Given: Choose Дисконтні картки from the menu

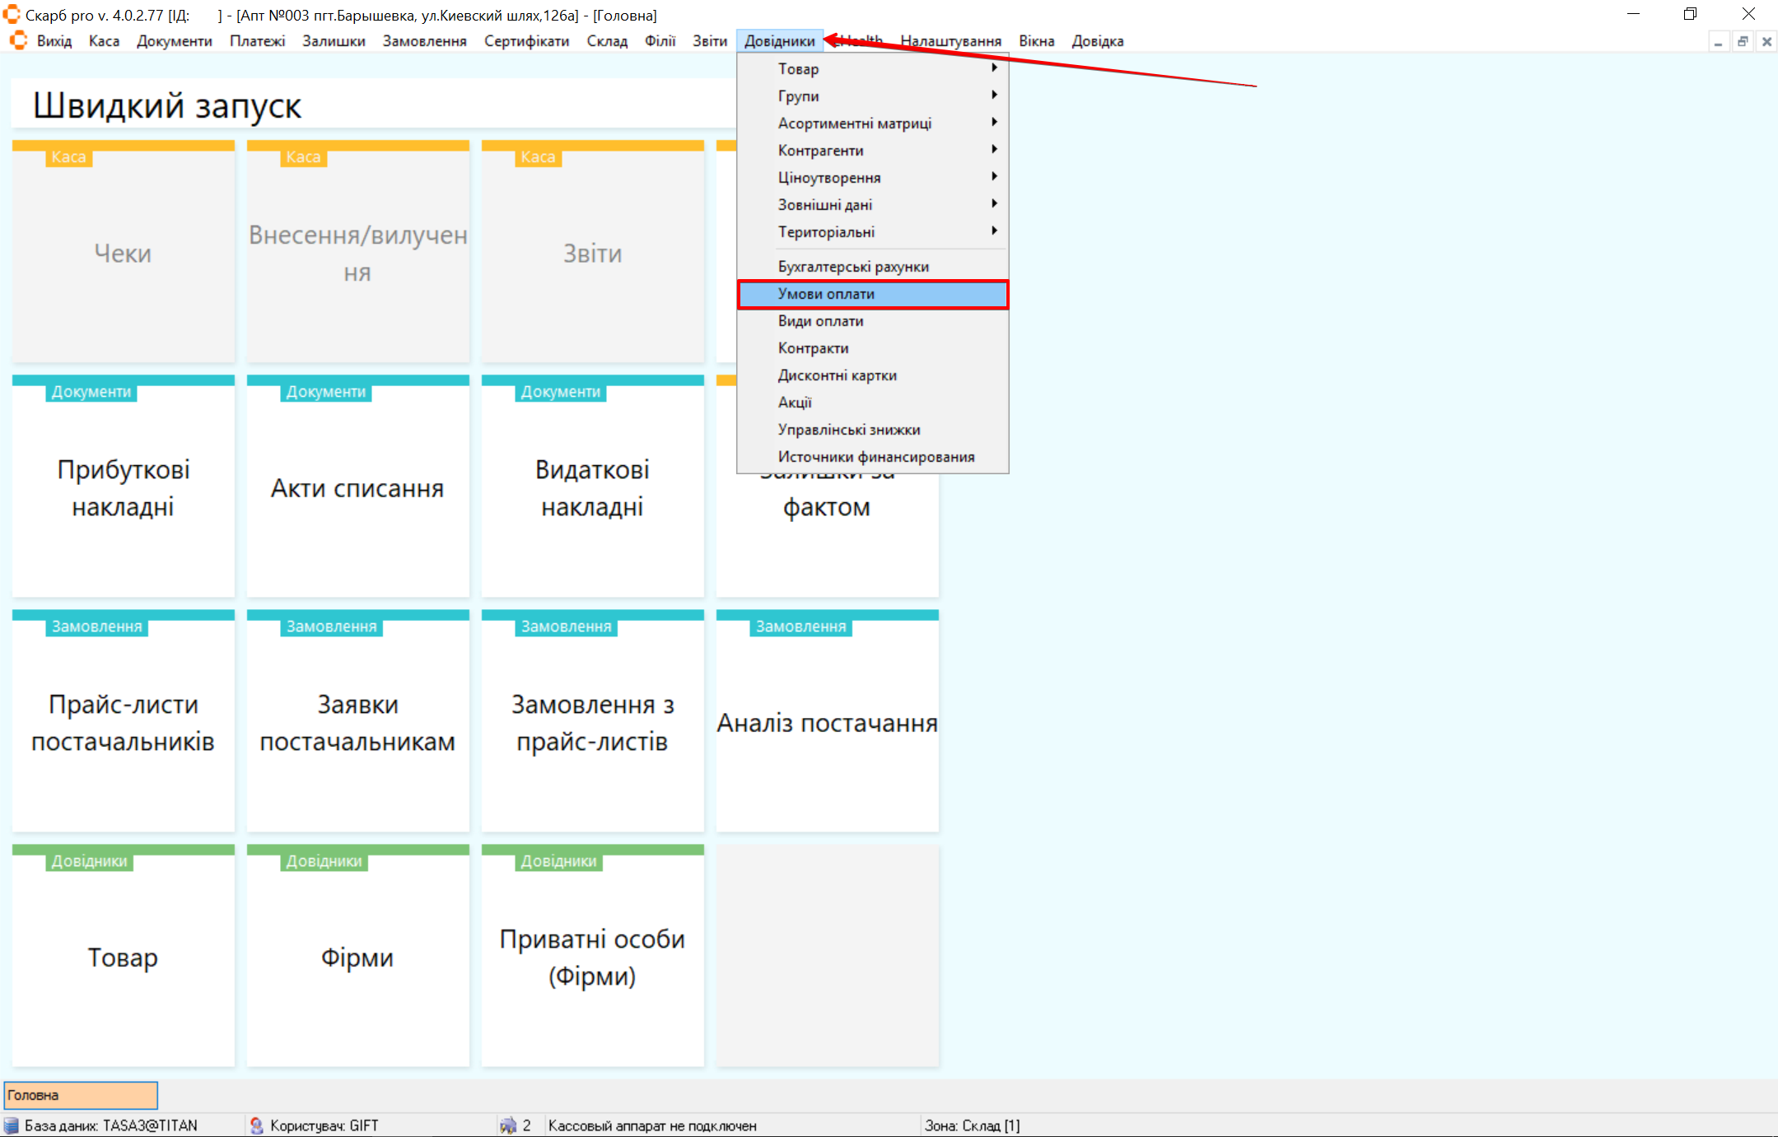Looking at the screenshot, I should [x=838, y=375].
